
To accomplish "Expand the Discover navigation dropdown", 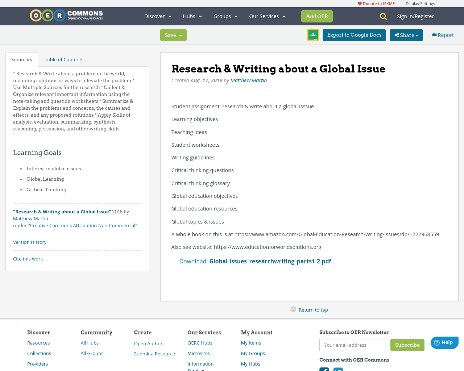I will (157, 16).
